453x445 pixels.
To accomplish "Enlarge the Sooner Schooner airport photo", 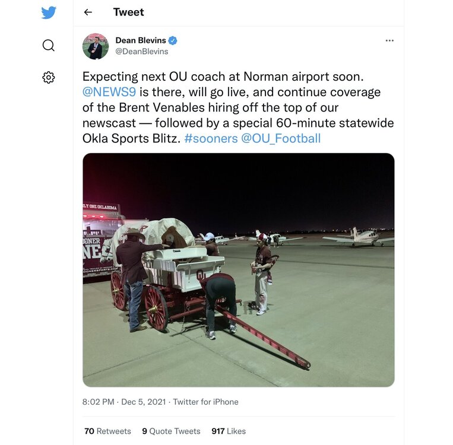I will coord(238,269).
